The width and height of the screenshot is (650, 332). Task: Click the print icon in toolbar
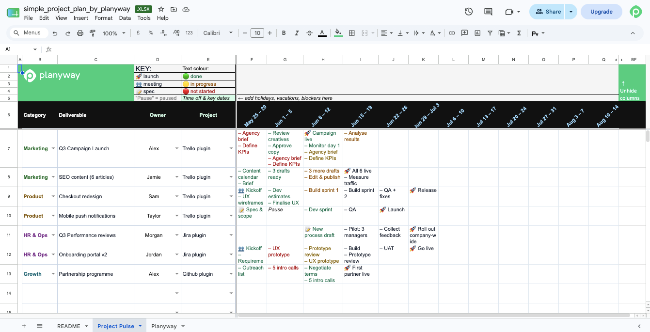(80, 33)
